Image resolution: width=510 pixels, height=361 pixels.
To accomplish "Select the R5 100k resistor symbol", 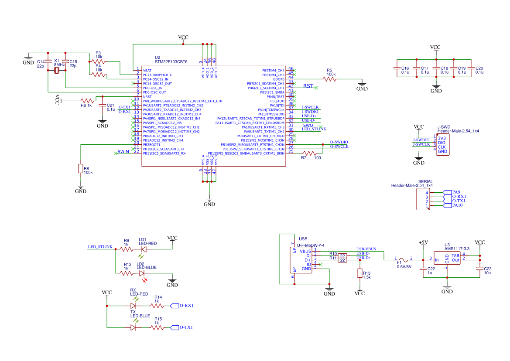I will click(x=329, y=79).
